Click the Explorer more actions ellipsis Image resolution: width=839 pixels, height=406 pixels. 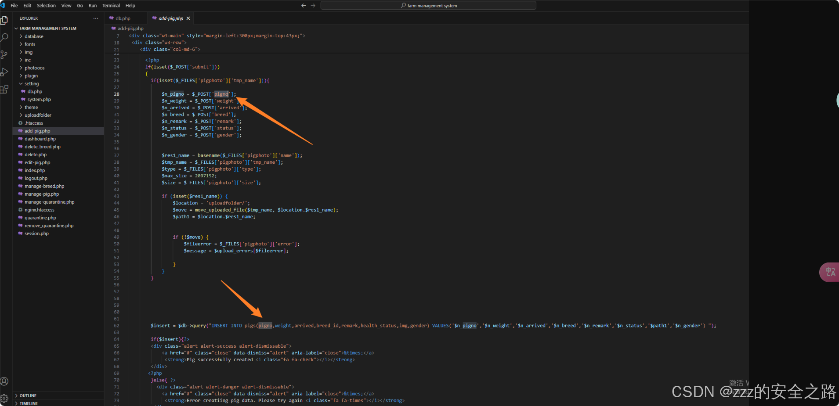pos(95,18)
